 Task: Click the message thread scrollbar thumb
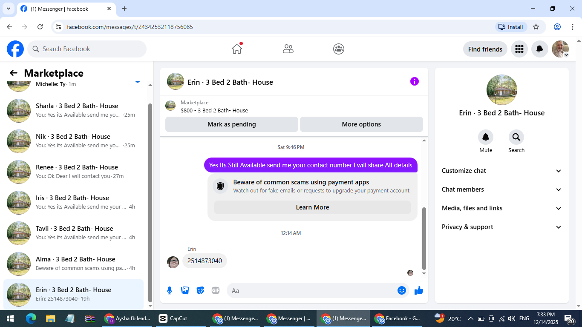click(424, 239)
